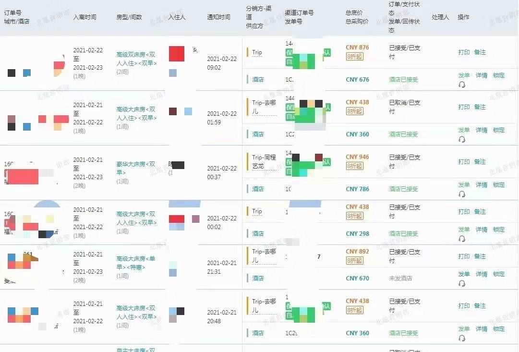Click the CNY 946 total price
Viewport: 519px width, 352px height.
pos(357,157)
